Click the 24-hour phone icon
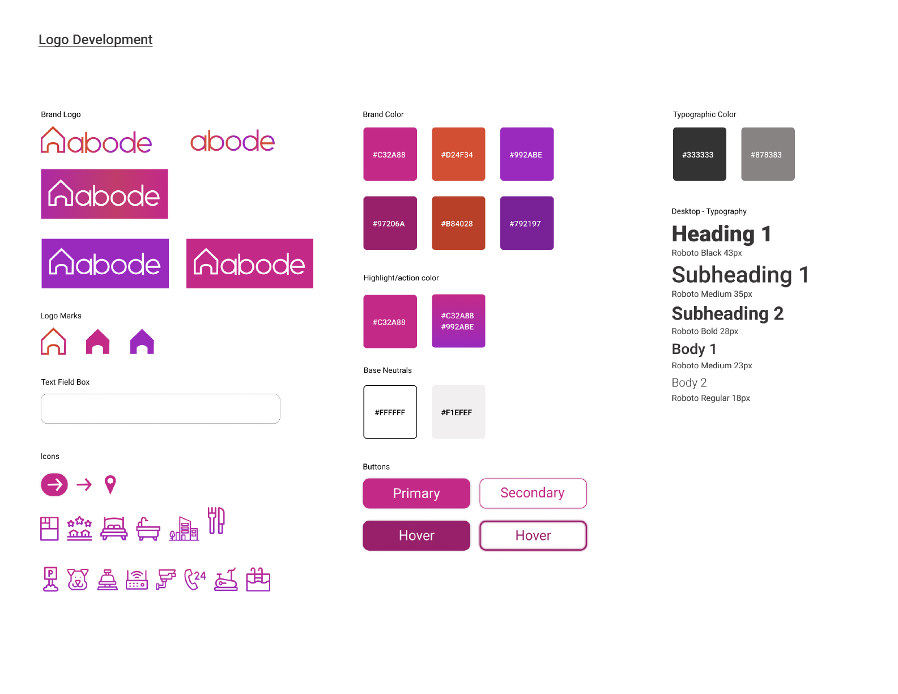898x694 pixels. 195,580
